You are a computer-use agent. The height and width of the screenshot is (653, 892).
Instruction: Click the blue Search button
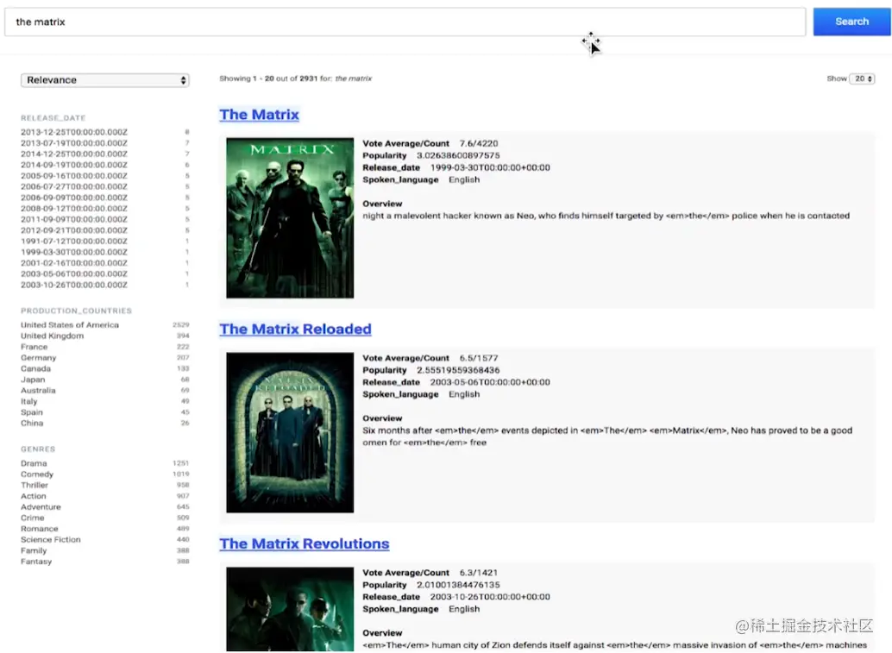[851, 22]
